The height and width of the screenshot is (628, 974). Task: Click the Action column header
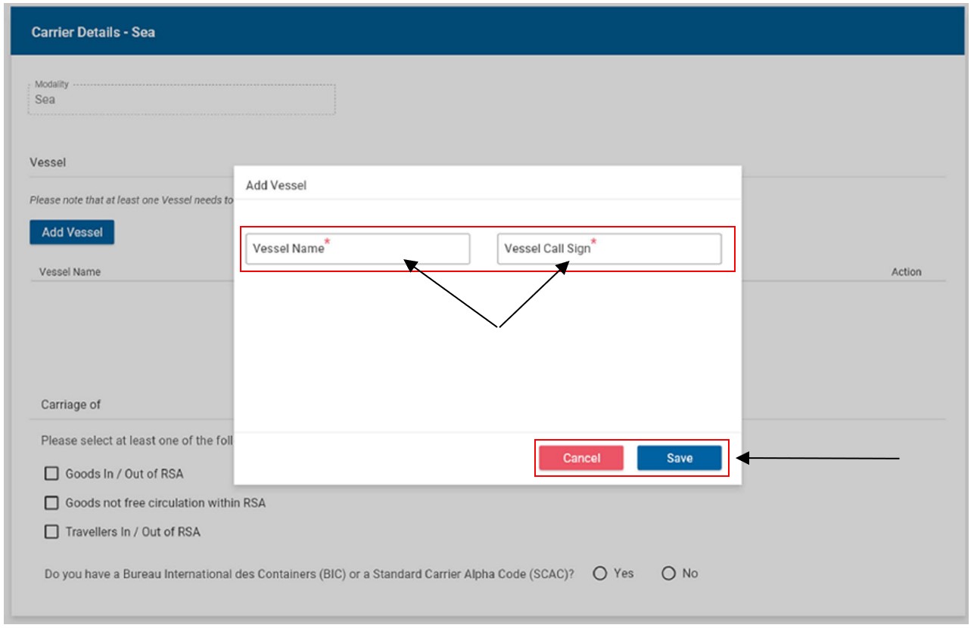[x=906, y=272]
